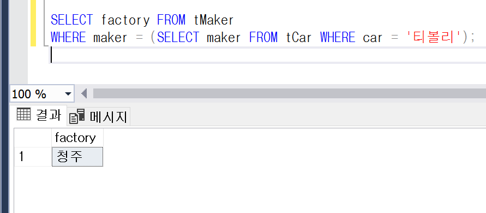
Task: Click the tCar table name in subquery
Action: tap(298, 38)
